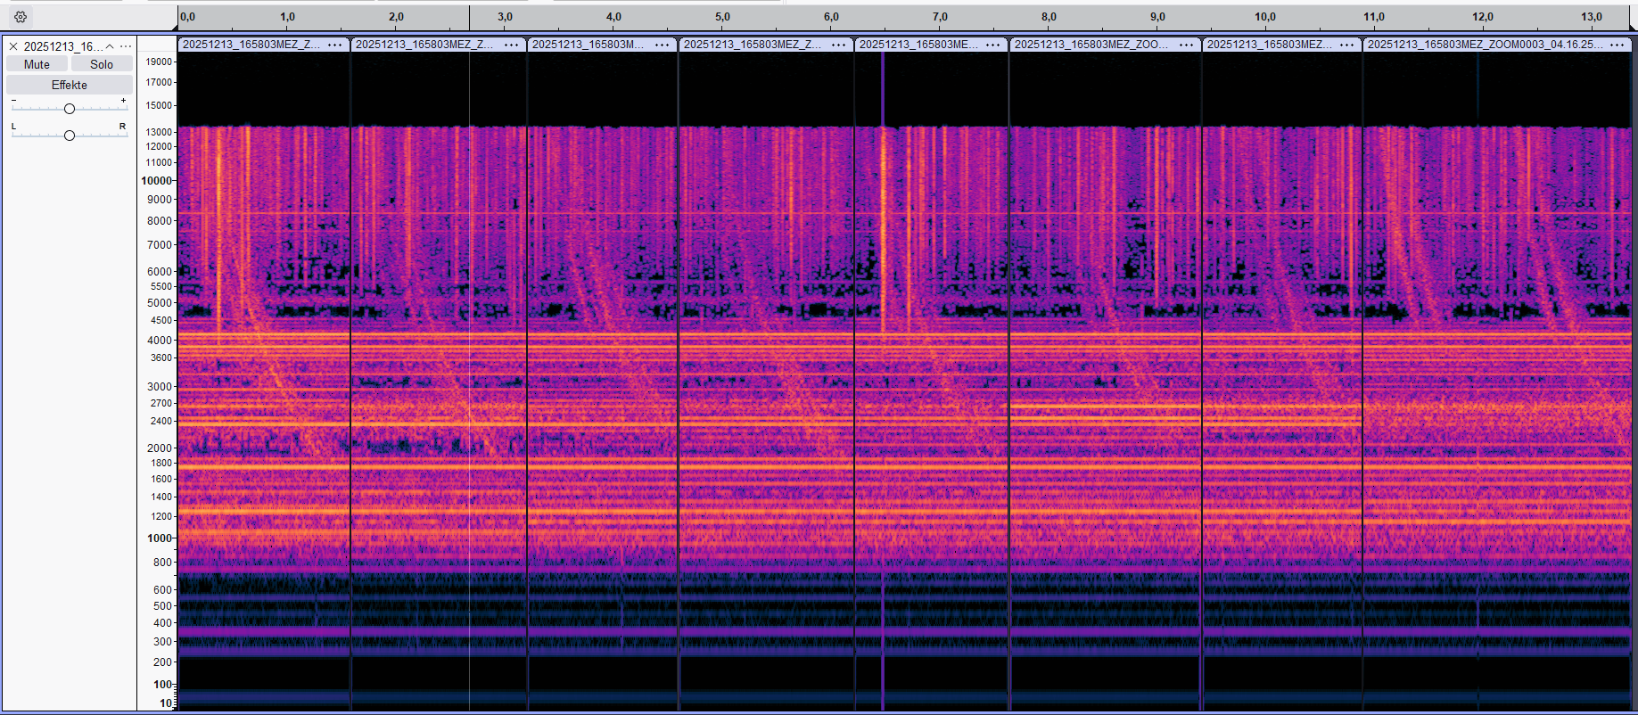
Task: Select the clip title ZOOM0003_04.16.25
Action: click(x=1485, y=45)
